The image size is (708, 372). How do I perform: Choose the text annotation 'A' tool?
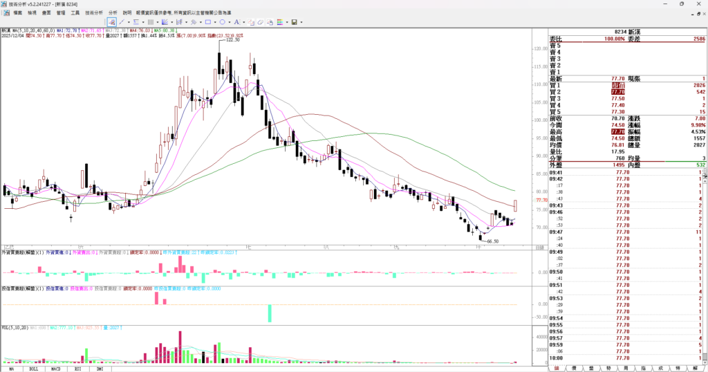coord(236,22)
